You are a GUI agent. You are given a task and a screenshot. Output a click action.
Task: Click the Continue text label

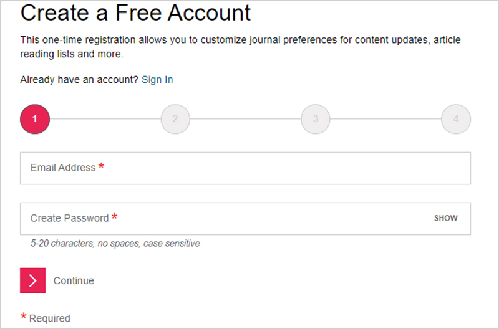(74, 280)
